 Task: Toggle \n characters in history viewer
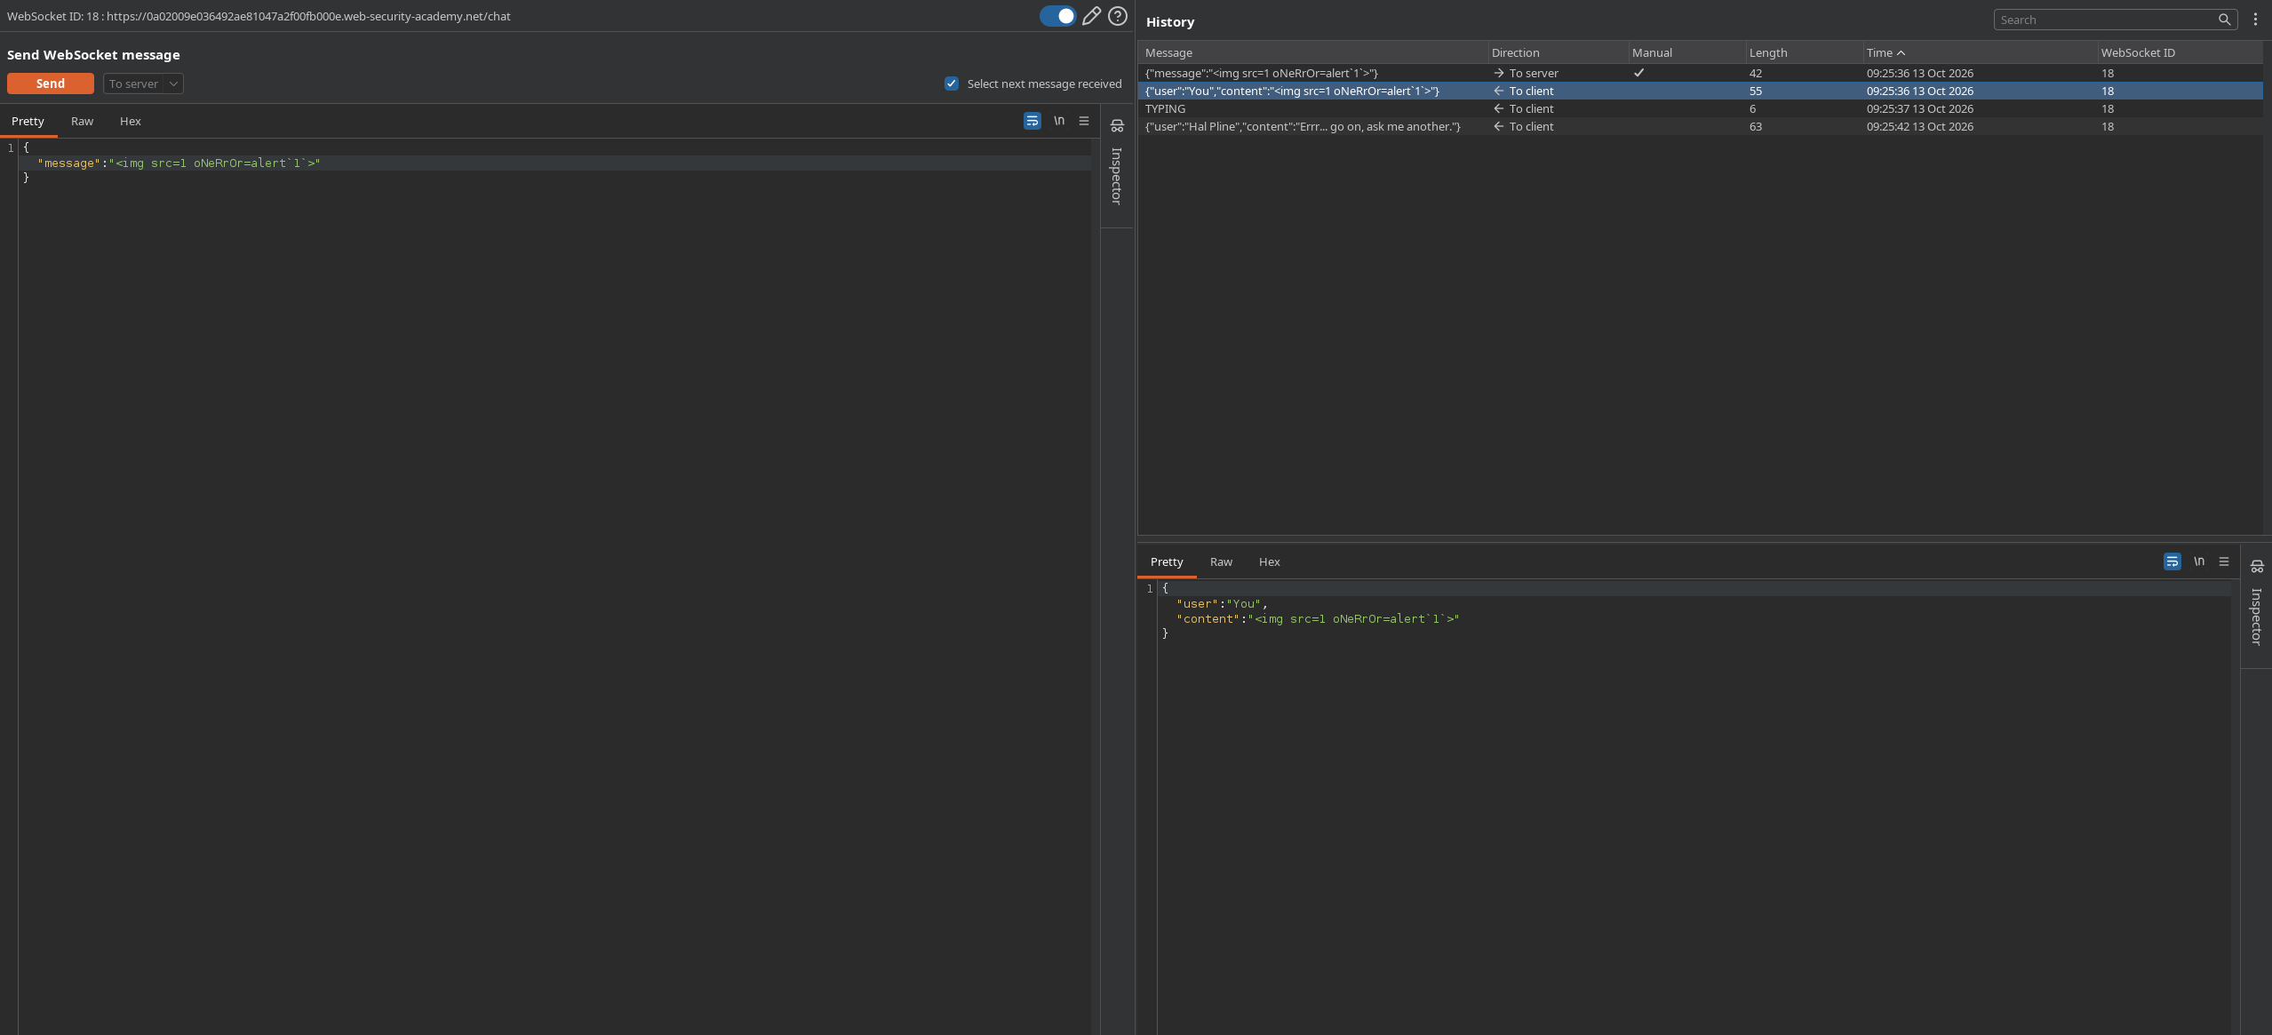[x=2199, y=561]
